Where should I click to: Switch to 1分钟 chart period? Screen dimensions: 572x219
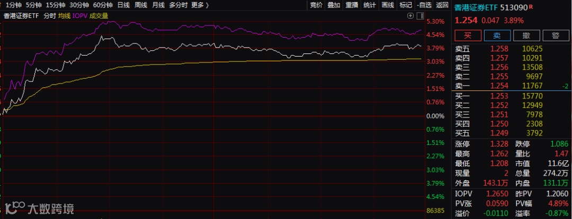[13, 5]
